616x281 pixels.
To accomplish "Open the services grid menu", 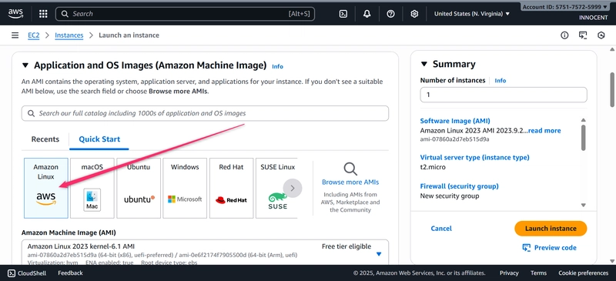I will tap(43, 14).
